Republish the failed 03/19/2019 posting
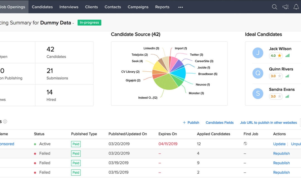The width and height of the screenshot is (301, 188). coord(281,163)
